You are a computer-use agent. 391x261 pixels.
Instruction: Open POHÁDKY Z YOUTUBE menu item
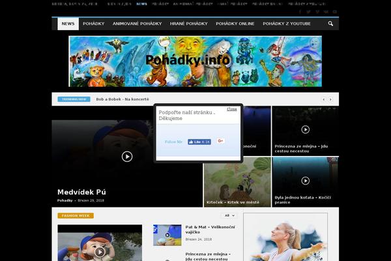[287, 23]
